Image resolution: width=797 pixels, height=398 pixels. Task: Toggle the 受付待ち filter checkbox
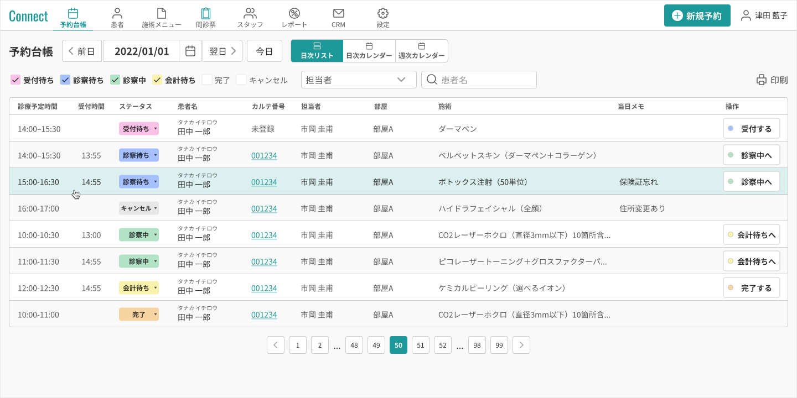(15, 80)
